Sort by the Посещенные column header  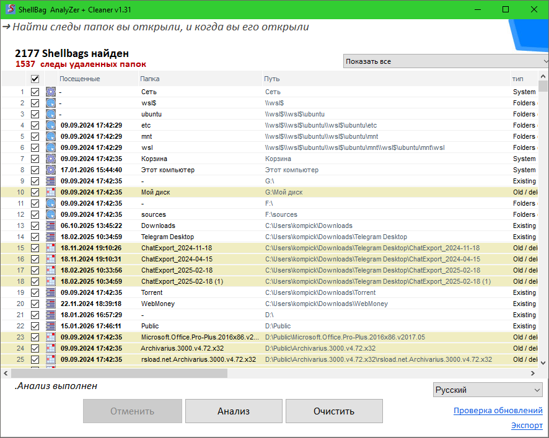[79, 79]
